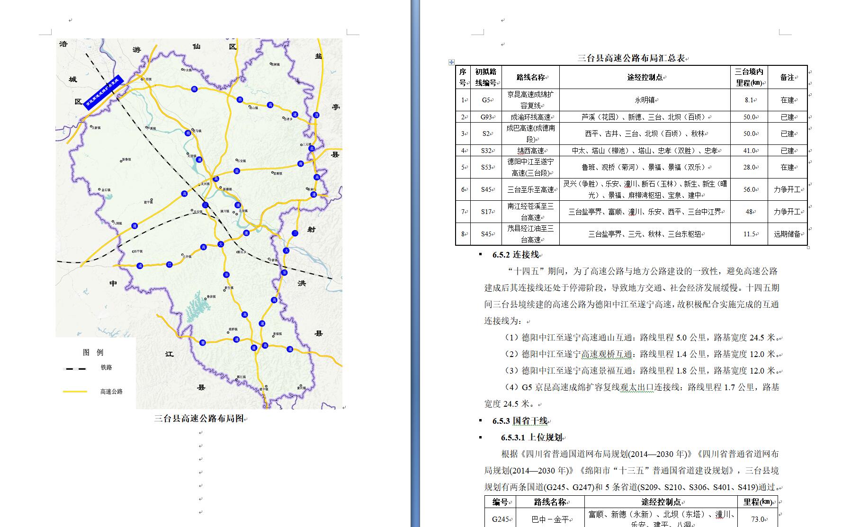The image size is (842, 527).
Task: Click the map caption 三台县高速公路布局图
Action: click(199, 419)
